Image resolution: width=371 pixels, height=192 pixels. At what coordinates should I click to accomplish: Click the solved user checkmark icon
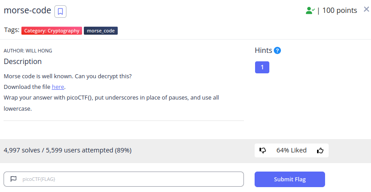pyautogui.click(x=310, y=11)
